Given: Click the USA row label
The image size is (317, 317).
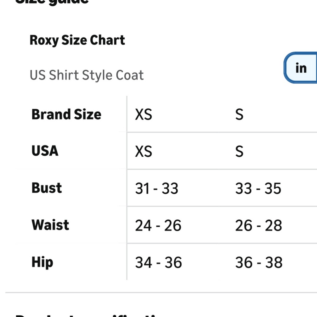Looking at the screenshot, I should pyautogui.click(x=44, y=151).
